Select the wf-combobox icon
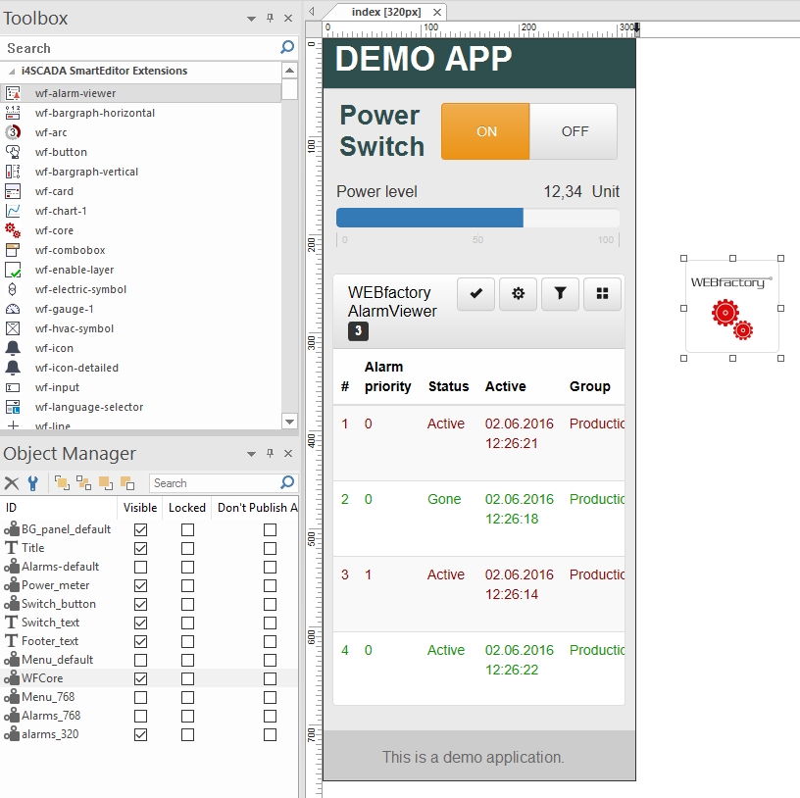Viewport: 800px width, 798px height. tap(13, 250)
